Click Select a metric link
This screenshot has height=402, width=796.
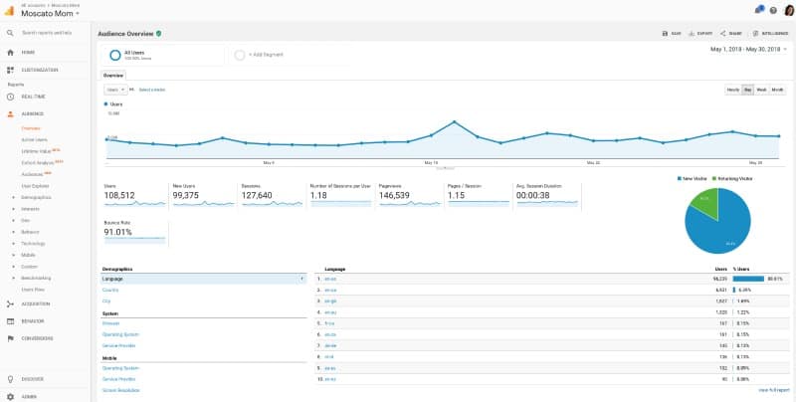[152, 90]
